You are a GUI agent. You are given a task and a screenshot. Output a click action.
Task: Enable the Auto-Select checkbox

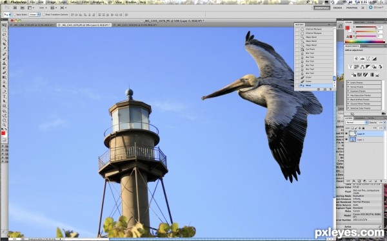pyautogui.click(x=15, y=15)
